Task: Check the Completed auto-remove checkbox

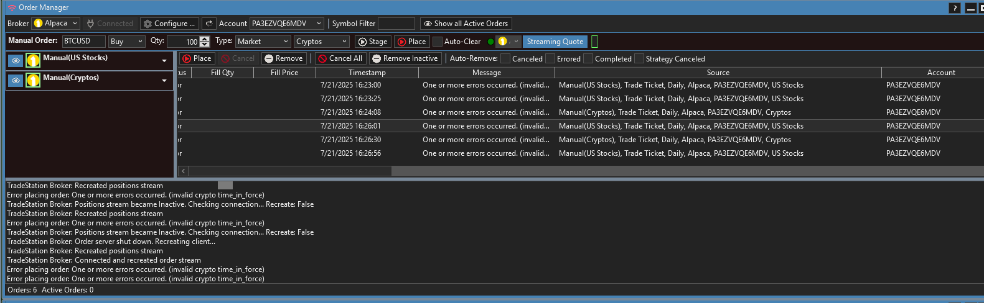Action: point(588,58)
